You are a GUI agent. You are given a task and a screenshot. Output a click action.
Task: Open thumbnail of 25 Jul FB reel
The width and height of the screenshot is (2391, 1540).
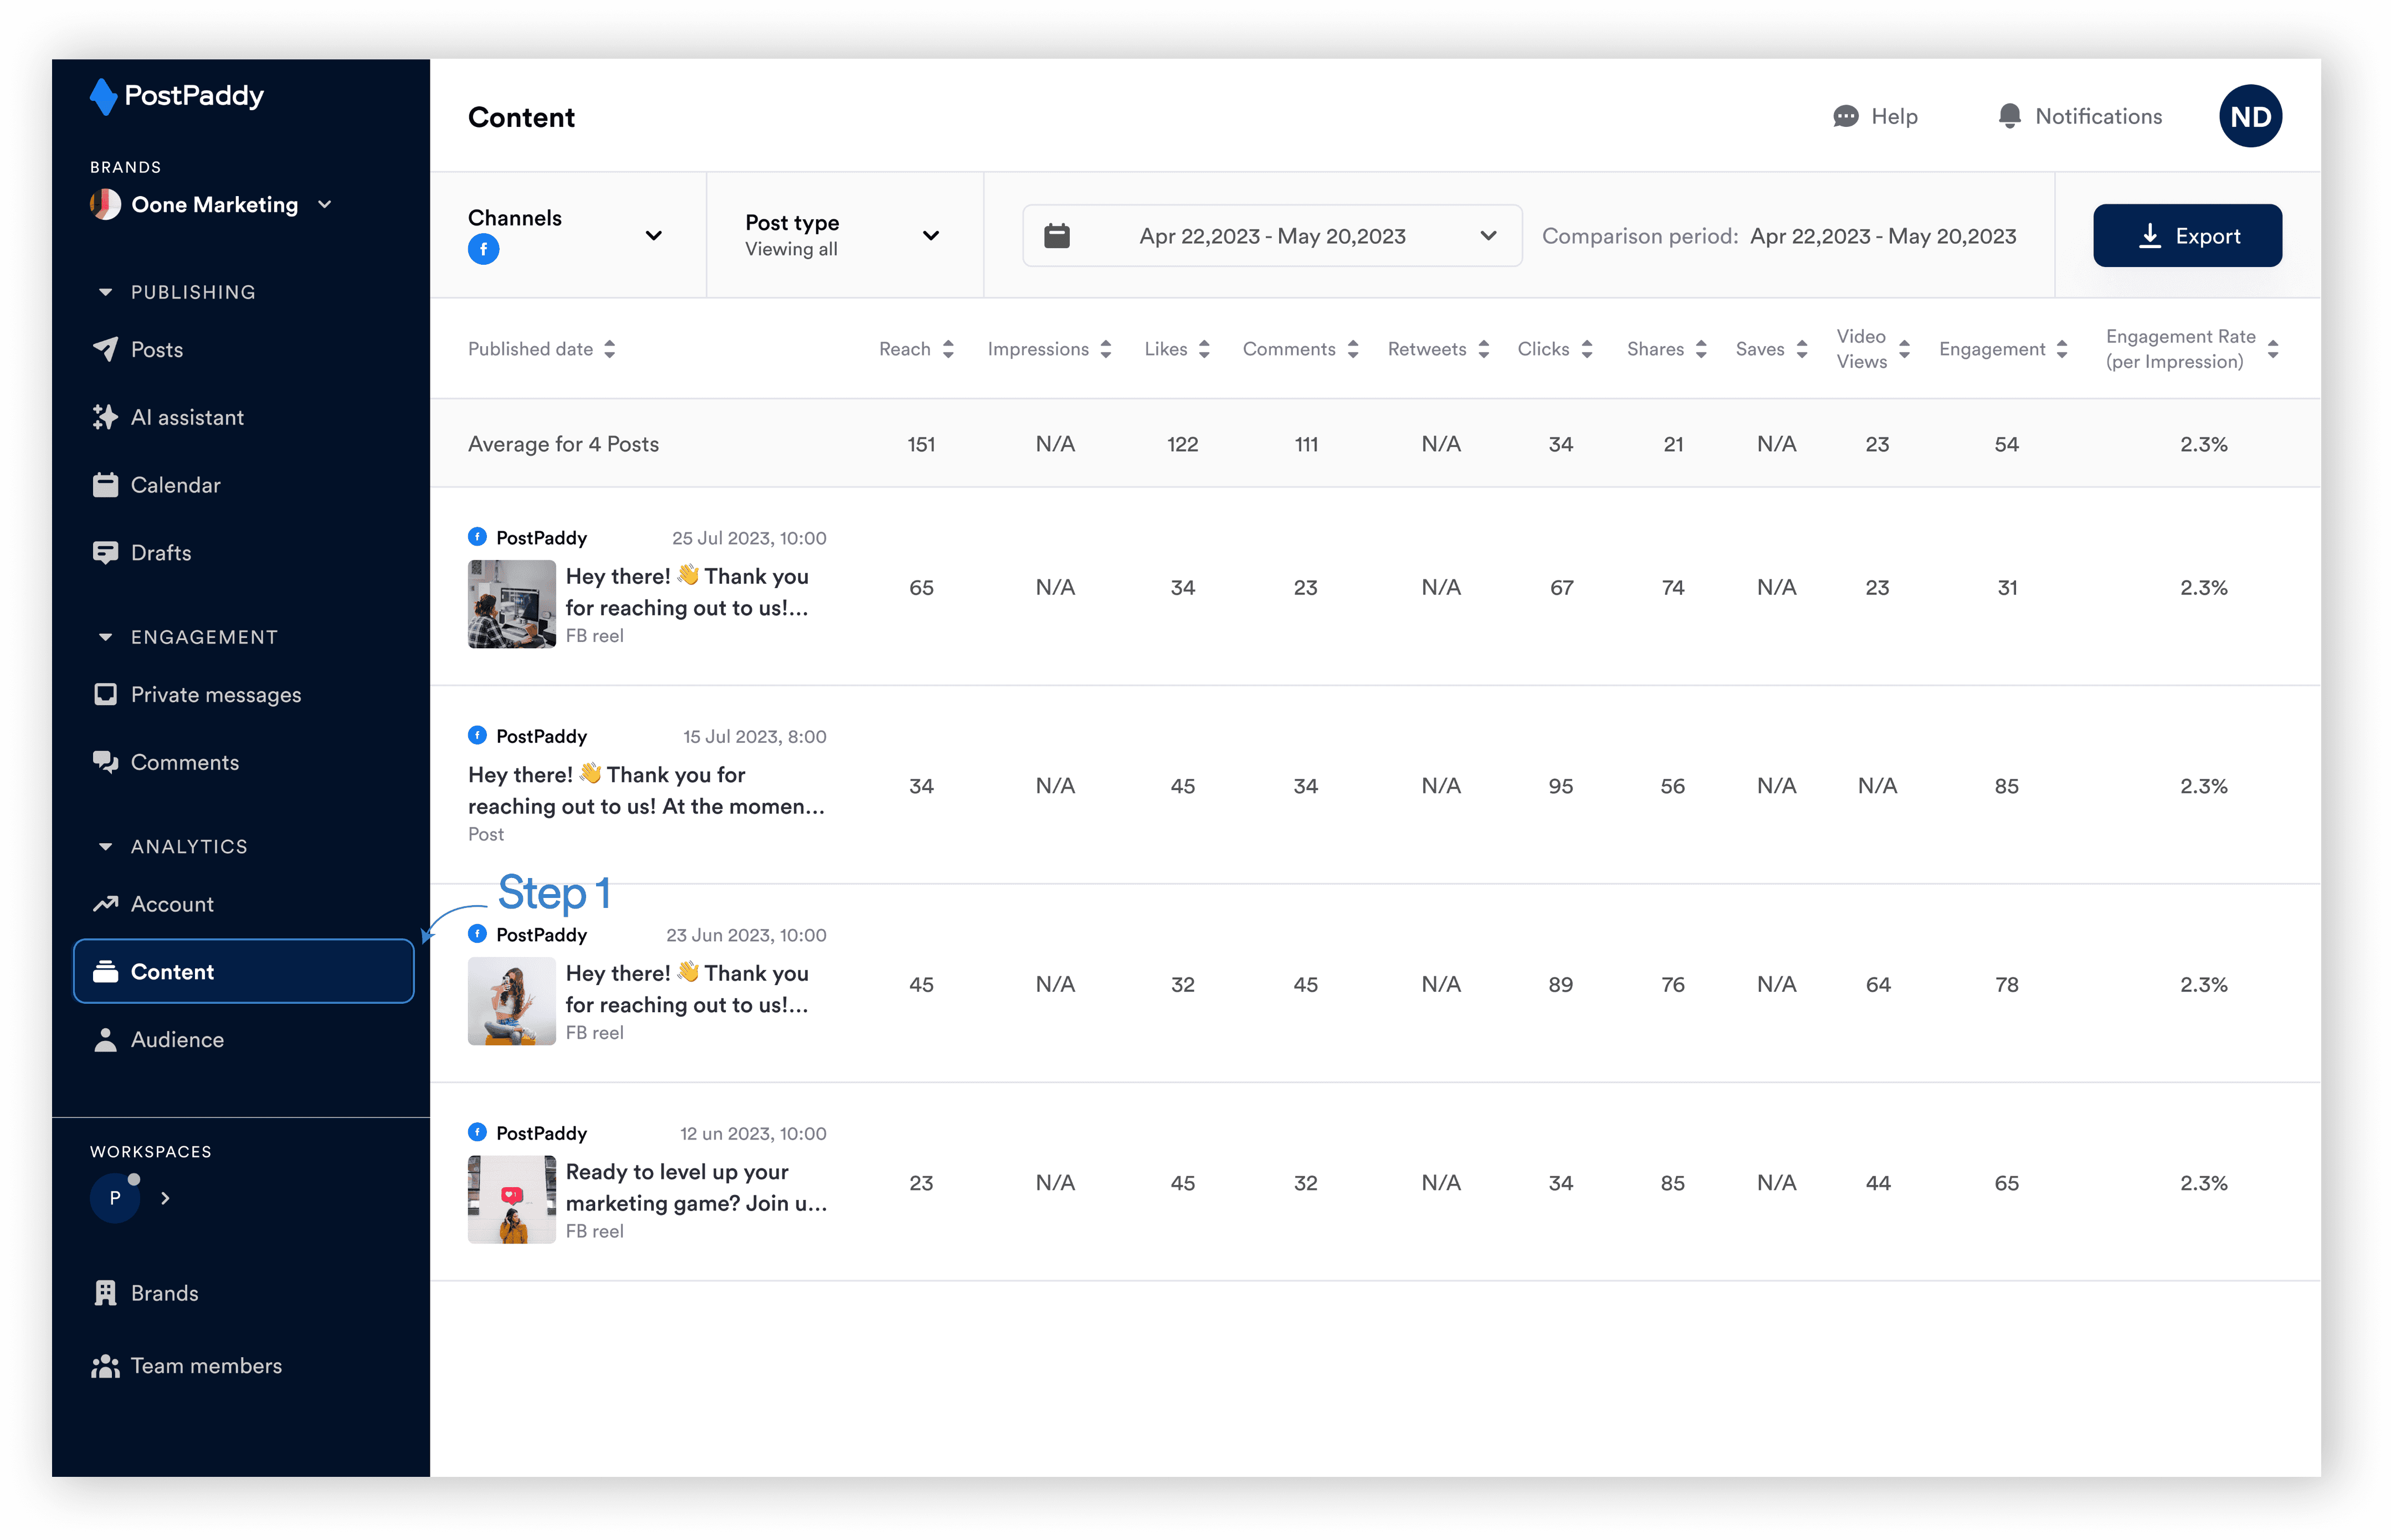click(x=511, y=604)
